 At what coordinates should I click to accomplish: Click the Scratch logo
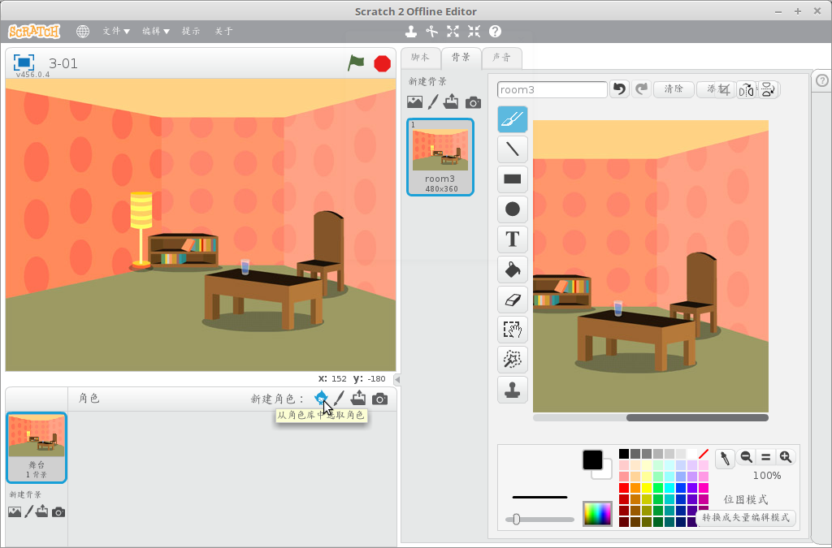pos(34,32)
